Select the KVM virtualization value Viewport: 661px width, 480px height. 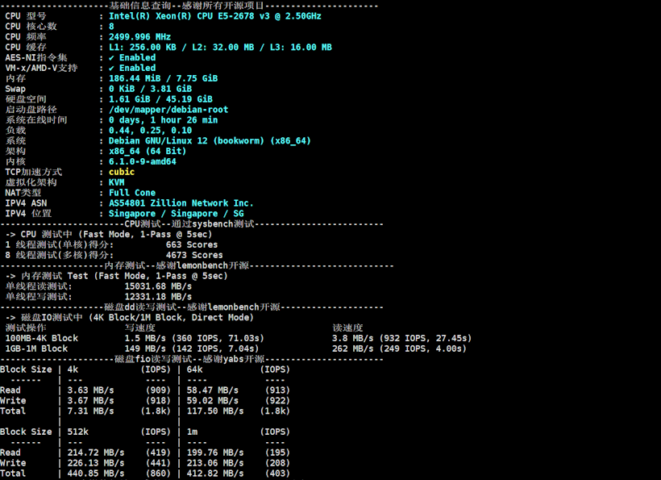[x=117, y=182]
